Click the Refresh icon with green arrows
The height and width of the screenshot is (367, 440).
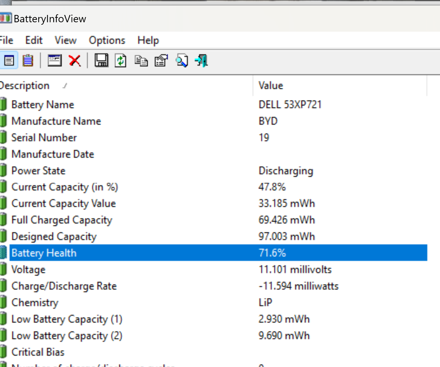tap(121, 61)
